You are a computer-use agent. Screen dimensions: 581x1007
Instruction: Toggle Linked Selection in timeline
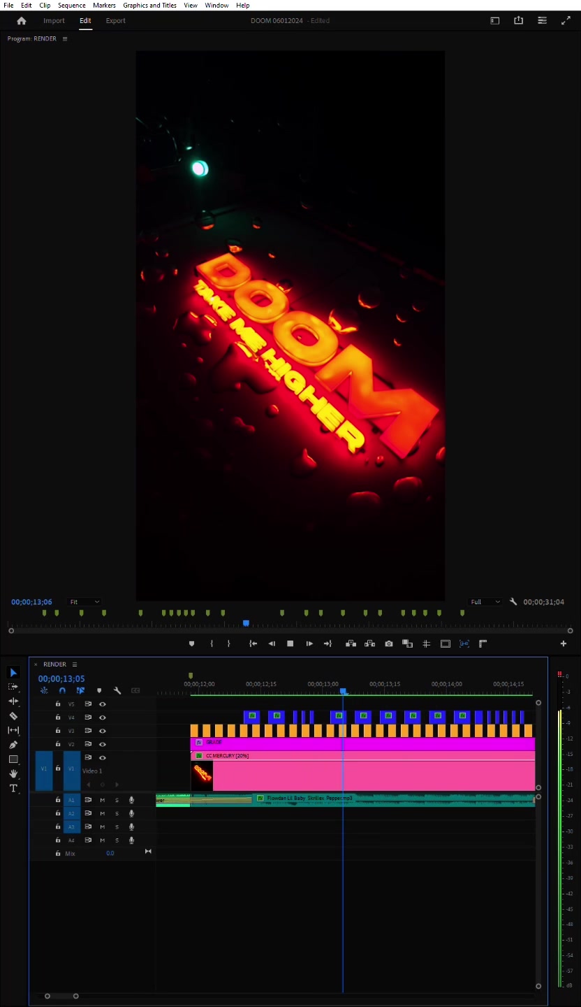coord(80,690)
